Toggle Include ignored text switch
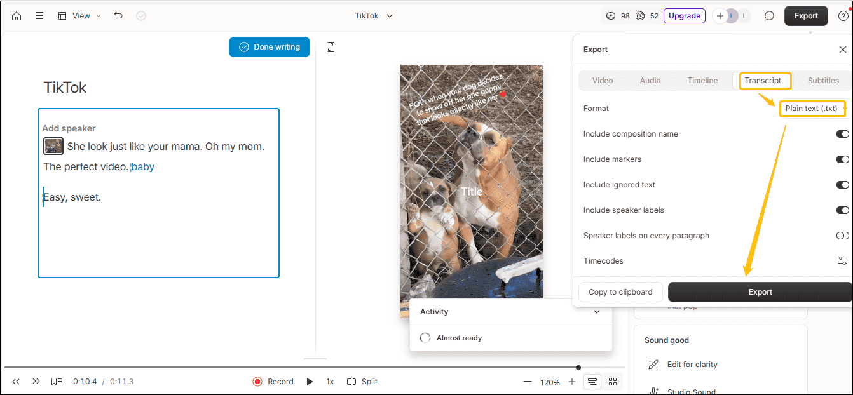 click(842, 185)
